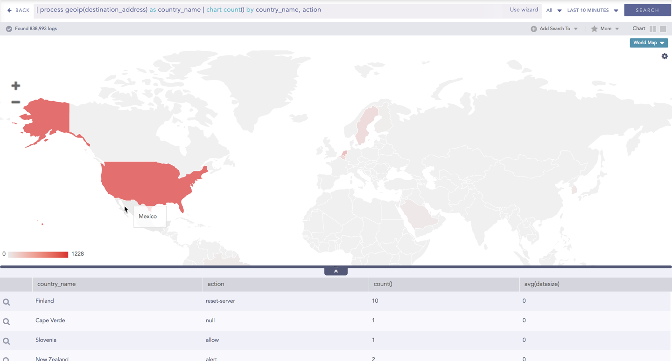The image size is (672, 361).
Task: Click the Use wizard link
Action: tap(523, 9)
